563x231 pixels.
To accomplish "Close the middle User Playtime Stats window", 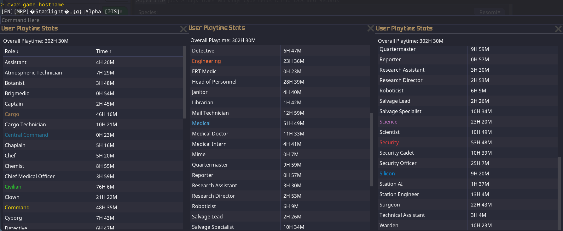I will [370, 28].
